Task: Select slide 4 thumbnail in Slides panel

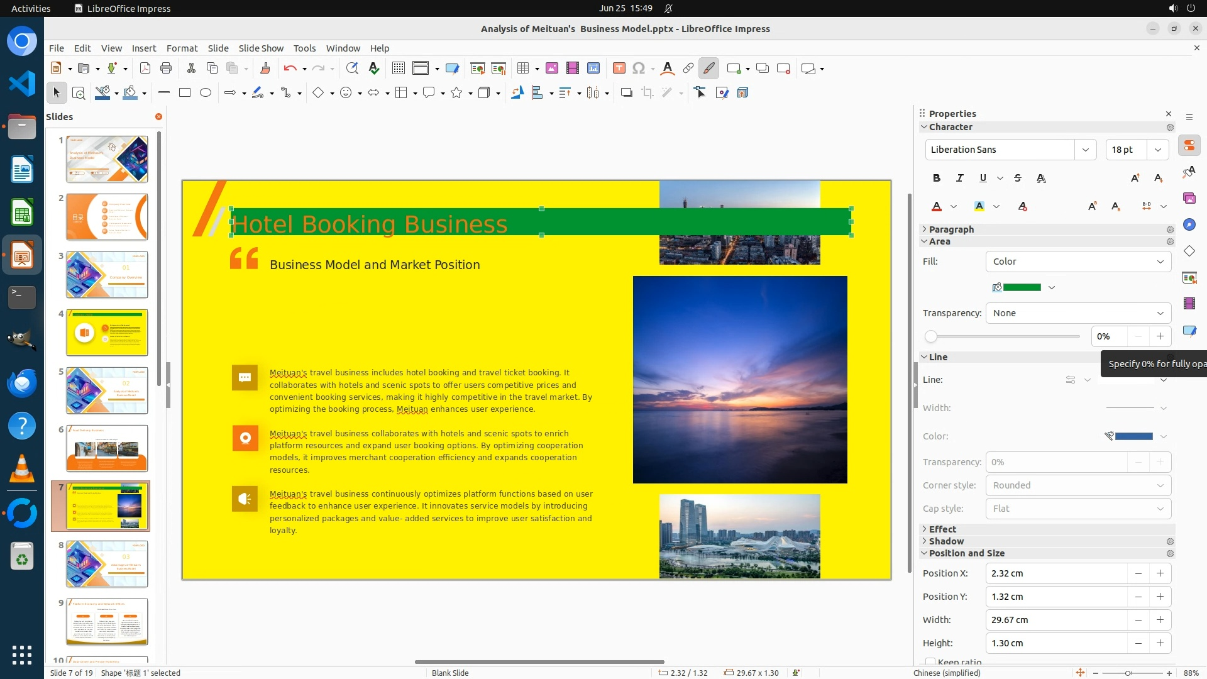Action: (x=107, y=333)
